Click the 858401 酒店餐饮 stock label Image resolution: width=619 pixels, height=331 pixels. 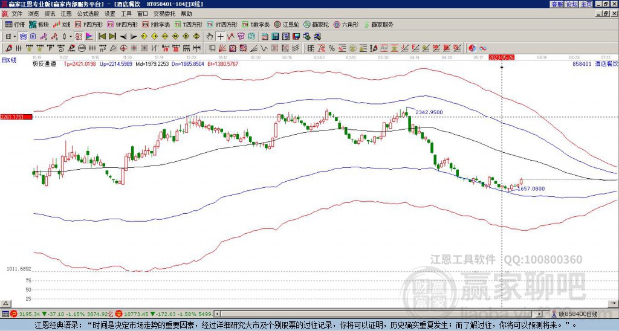coord(595,63)
